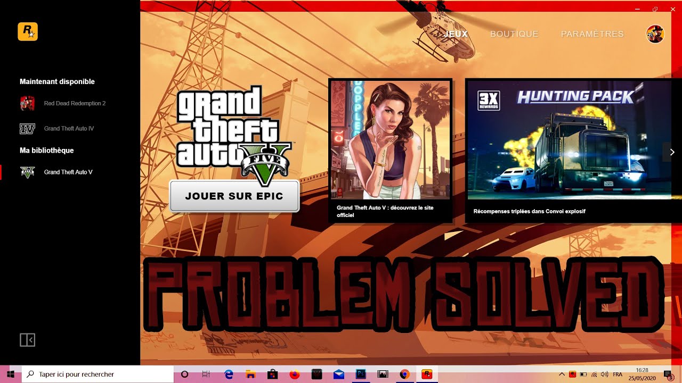Switch to Chrome on taskbar
This screenshot has height=383, width=682.
[x=404, y=374]
